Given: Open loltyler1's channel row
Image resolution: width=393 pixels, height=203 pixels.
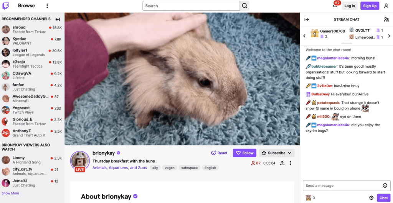Looking at the screenshot, I should 32,53.
